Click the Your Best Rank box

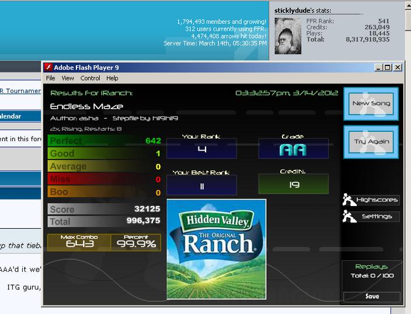tap(201, 186)
